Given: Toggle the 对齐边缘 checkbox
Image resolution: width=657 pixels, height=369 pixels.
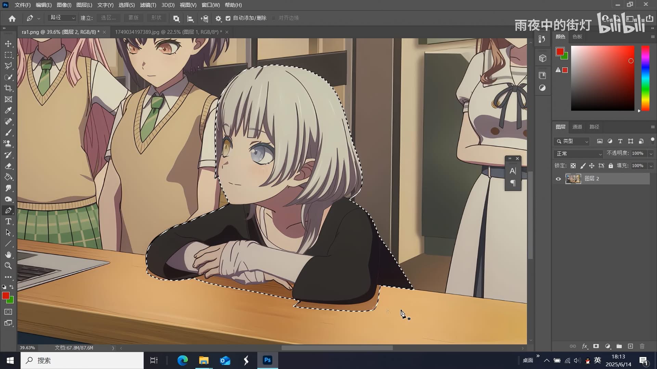Looking at the screenshot, I should 274,18.
